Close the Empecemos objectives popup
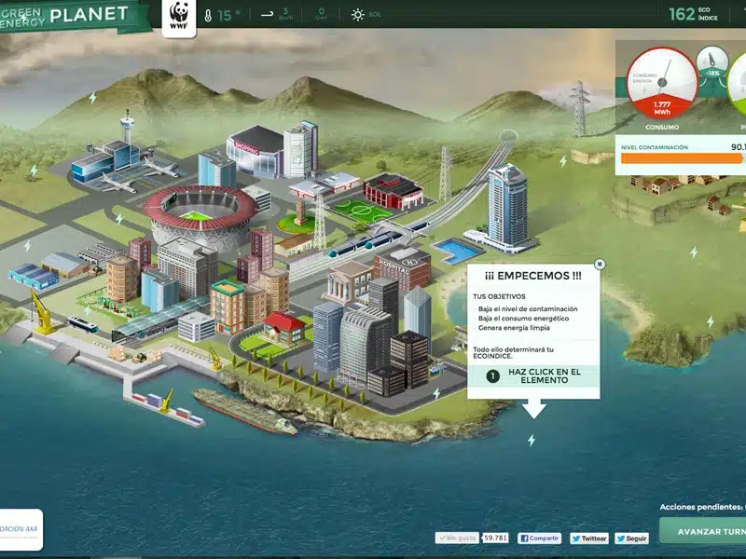 tap(600, 265)
